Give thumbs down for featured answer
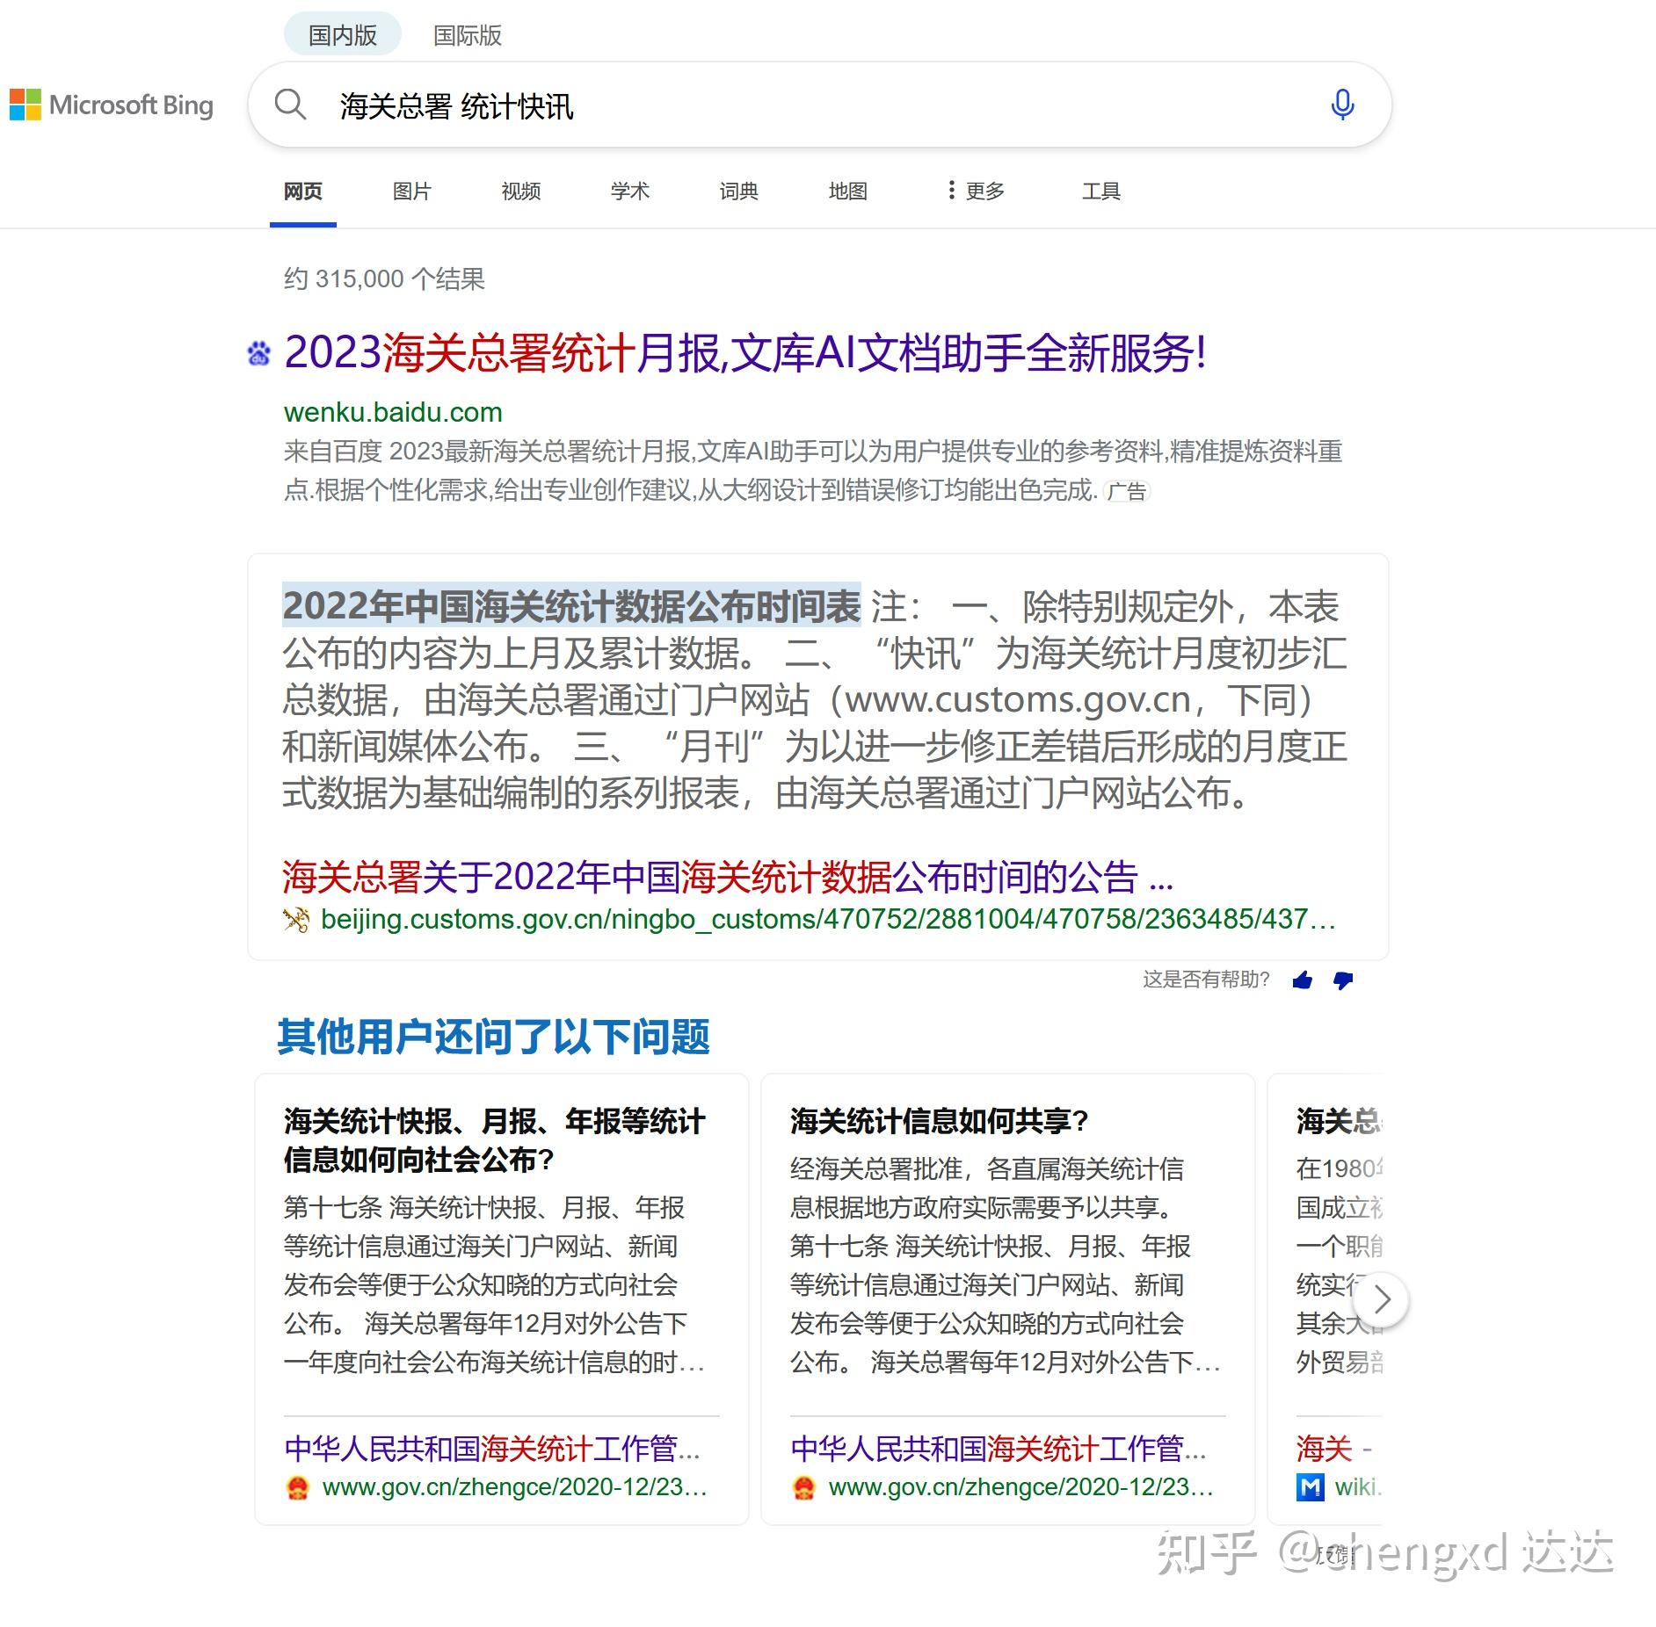1656x1627 pixels. click(1343, 980)
